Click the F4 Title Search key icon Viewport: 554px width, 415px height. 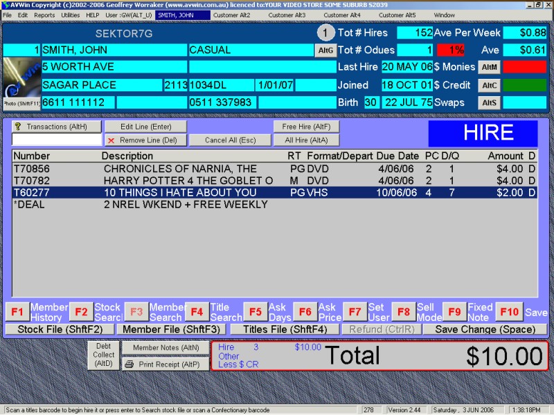click(197, 312)
